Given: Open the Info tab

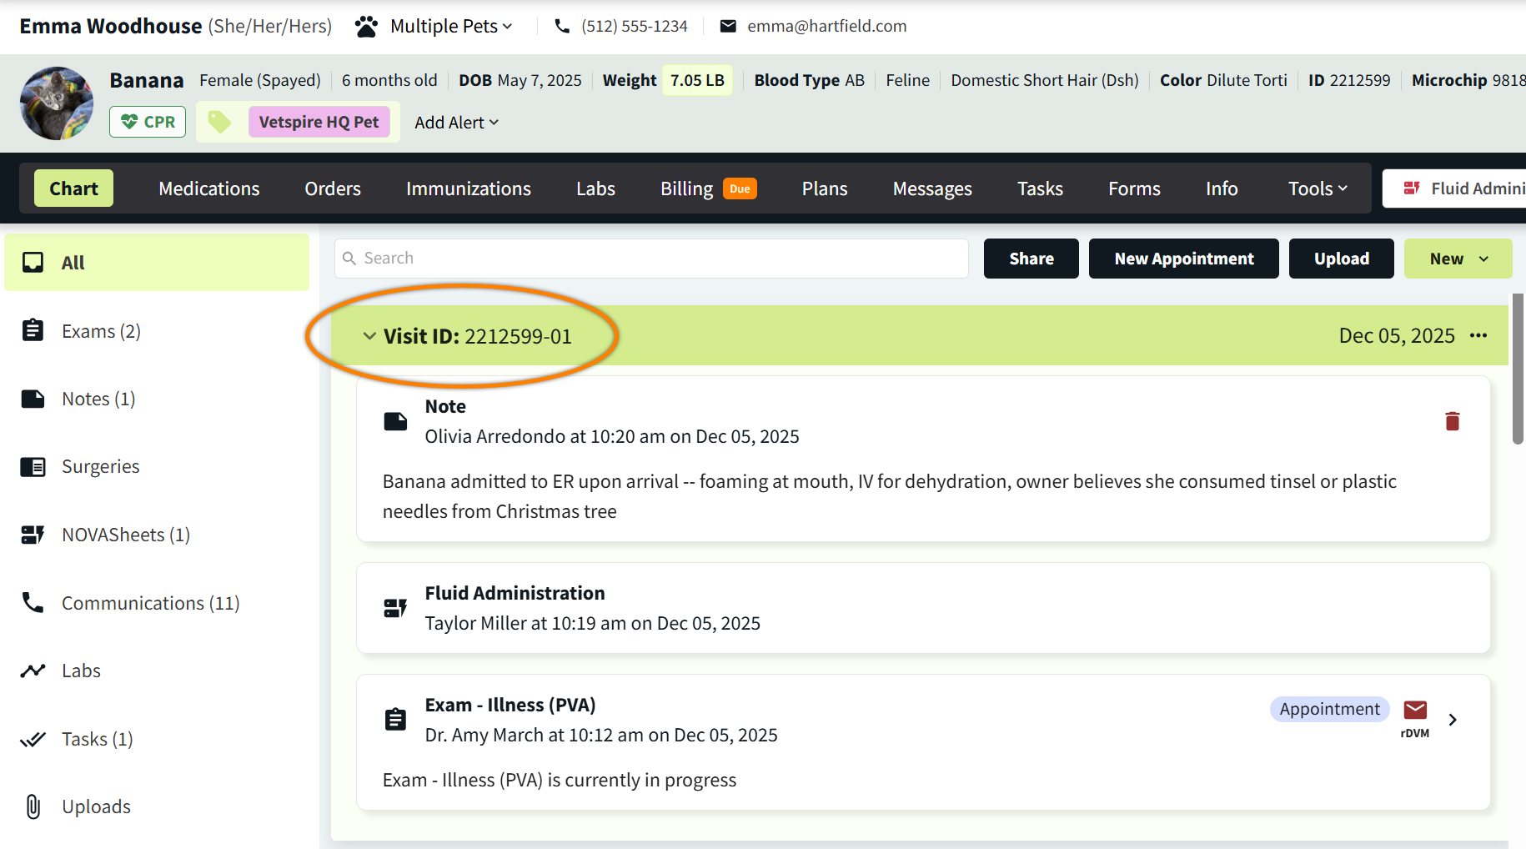Looking at the screenshot, I should click(x=1222, y=188).
